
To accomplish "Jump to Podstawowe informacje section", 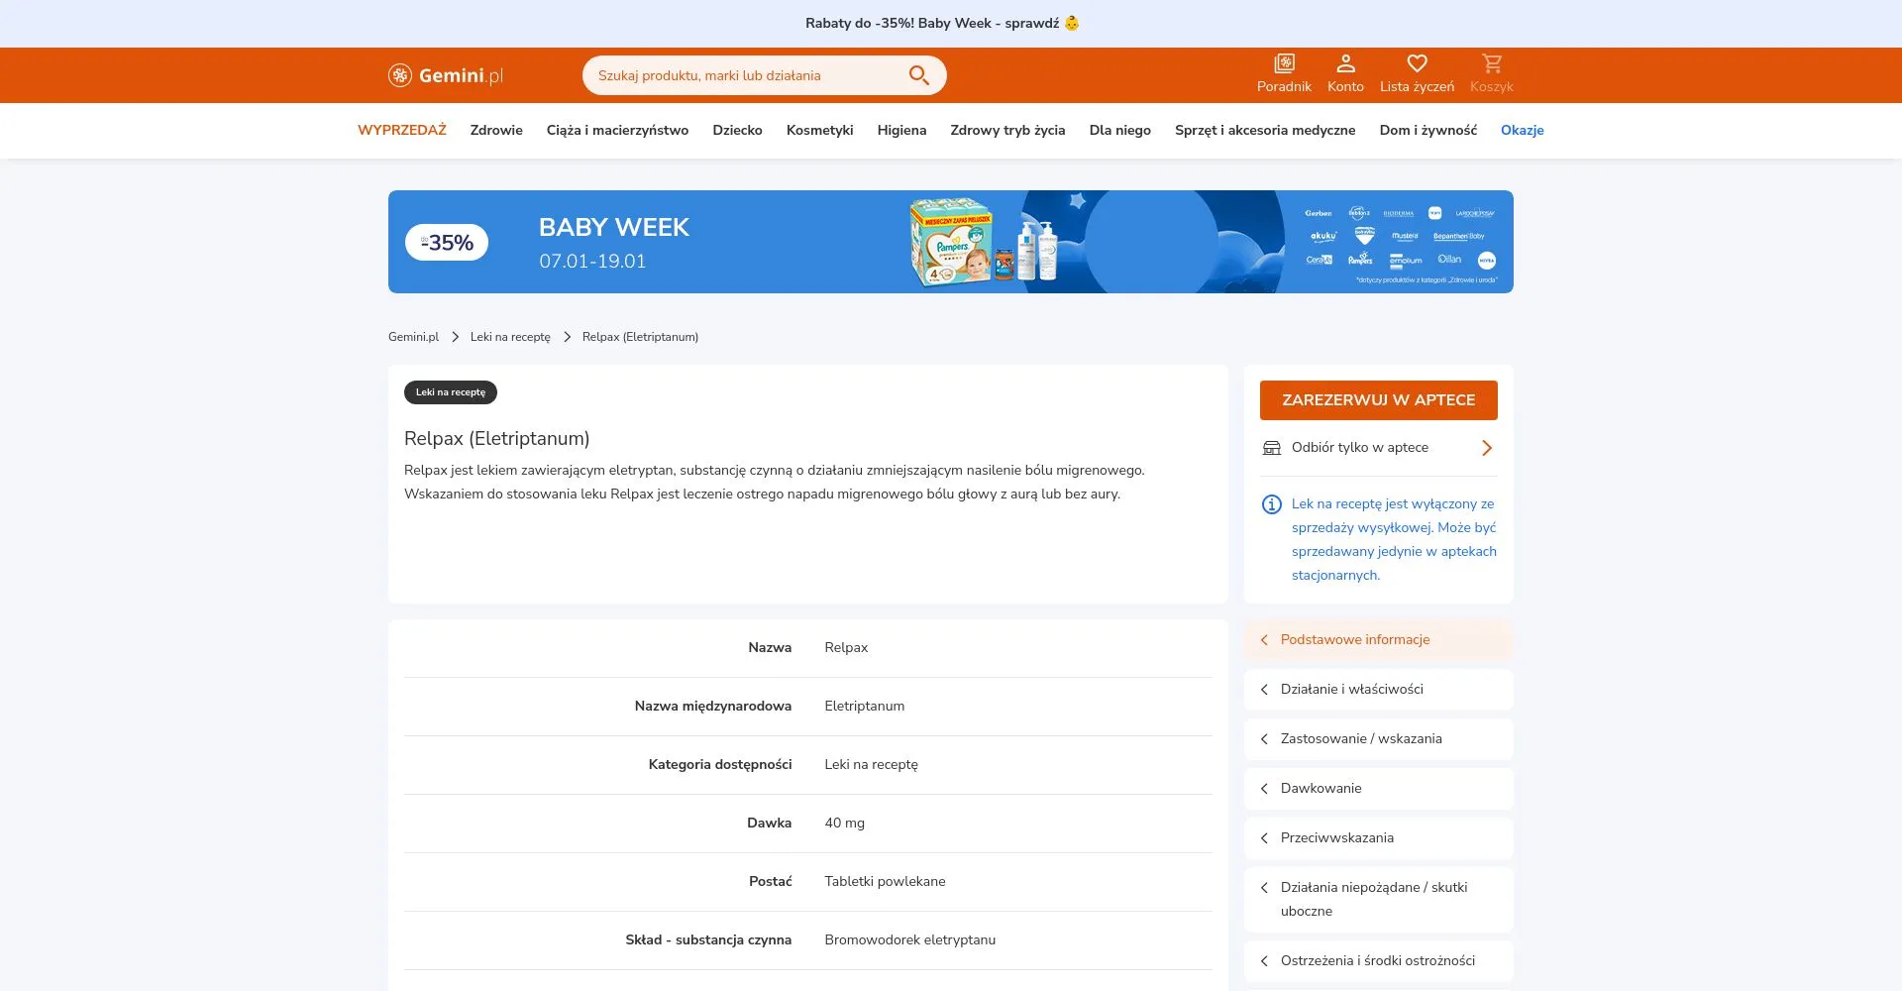I will click(x=1379, y=640).
